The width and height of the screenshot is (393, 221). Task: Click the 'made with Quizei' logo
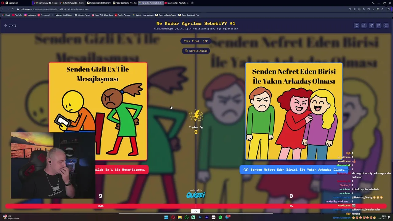[196, 194]
